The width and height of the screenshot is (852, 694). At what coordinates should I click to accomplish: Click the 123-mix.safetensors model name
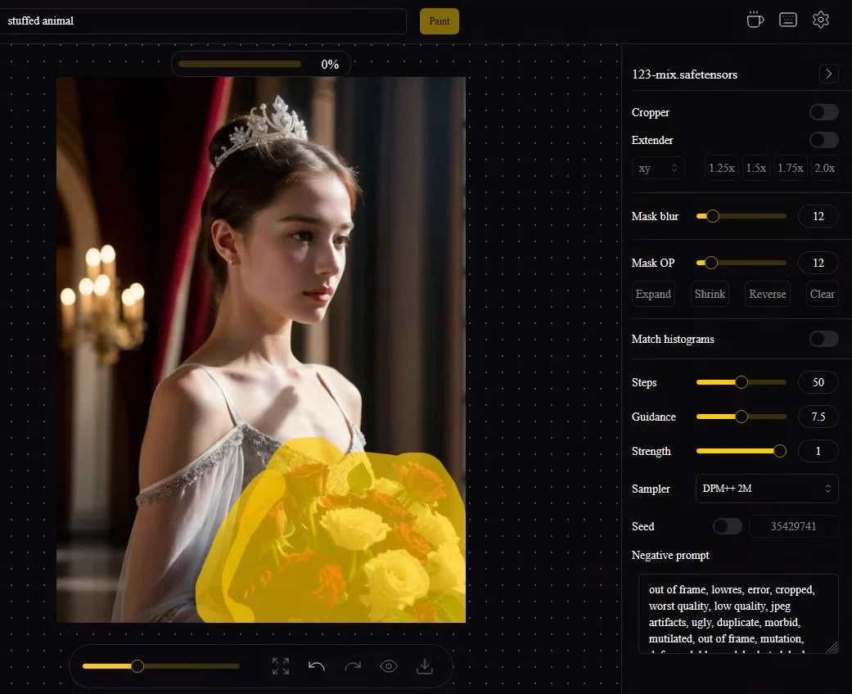pos(685,74)
